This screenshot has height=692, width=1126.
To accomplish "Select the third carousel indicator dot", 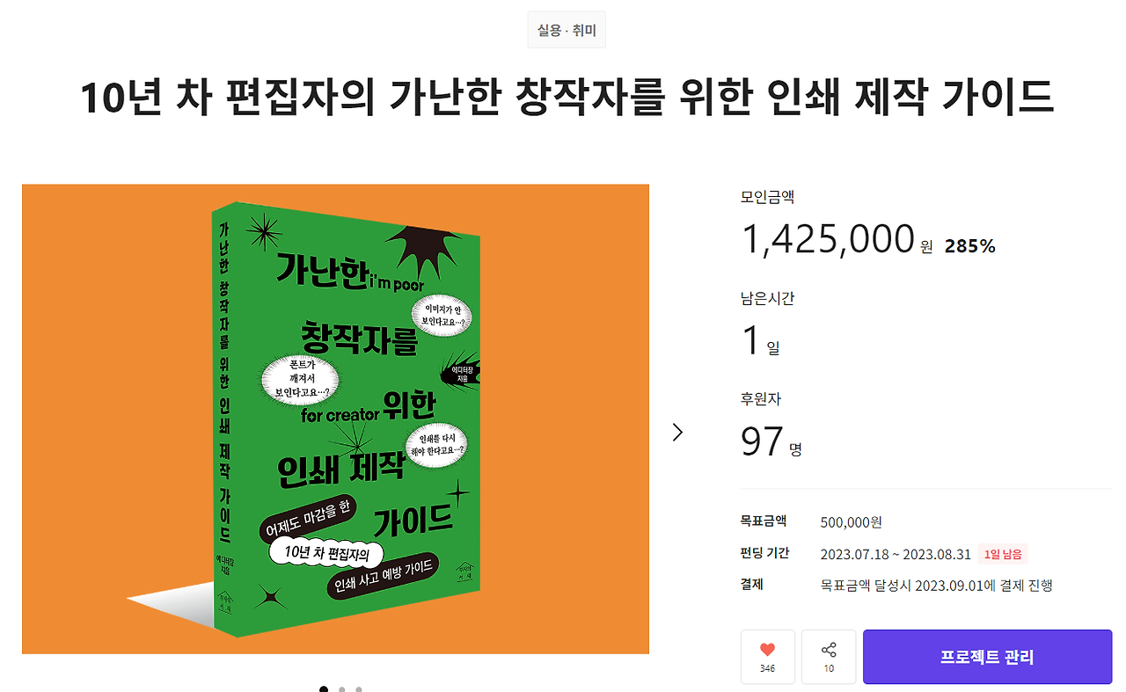I will point(358,690).
